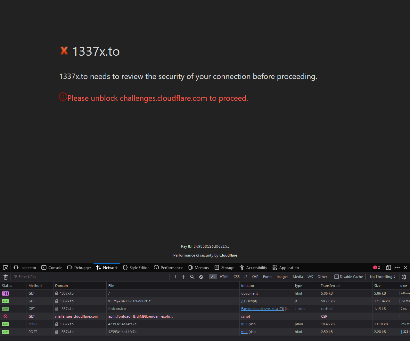Switch to the Console tab
This screenshot has width=410, height=341.
pos(52,267)
